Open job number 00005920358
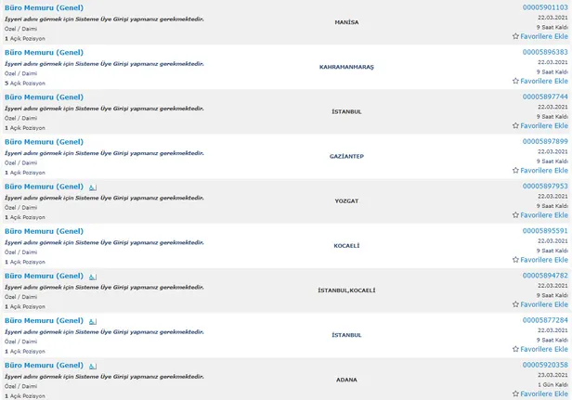This screenshot has width=572, height=400. [x=545, y=365]
